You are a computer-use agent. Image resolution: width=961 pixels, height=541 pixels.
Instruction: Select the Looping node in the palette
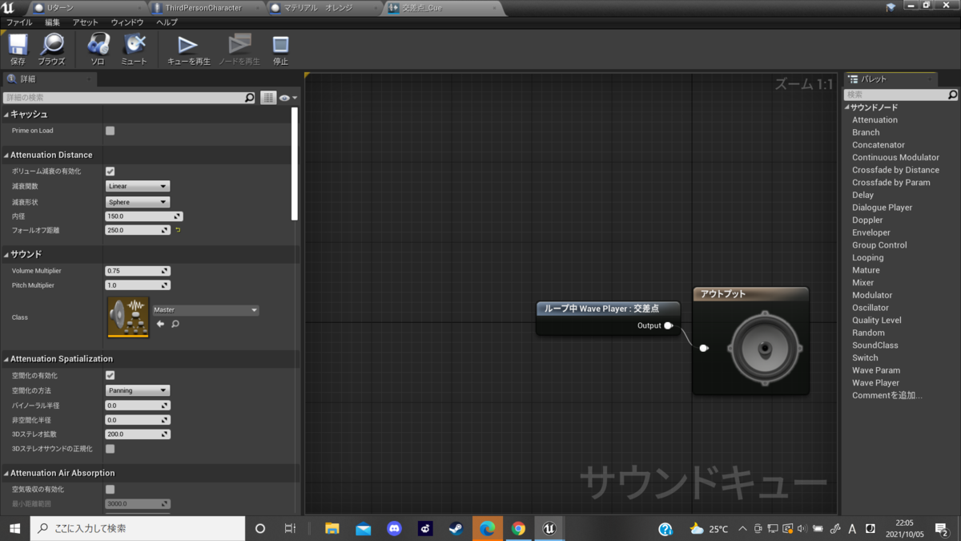[x=868, y=258]
